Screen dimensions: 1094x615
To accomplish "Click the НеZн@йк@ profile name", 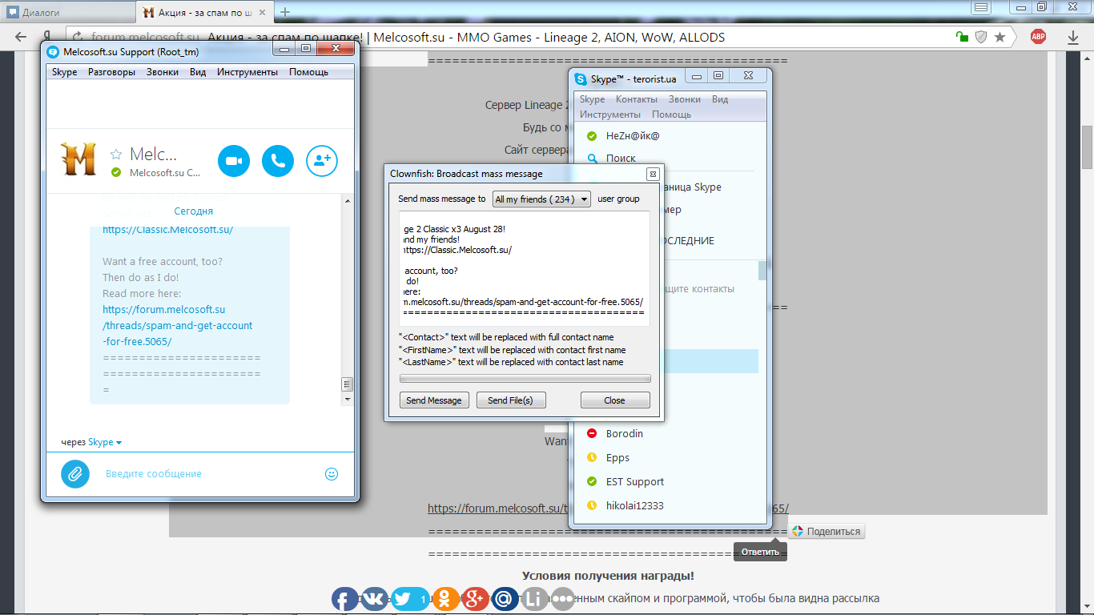I will point(633,136).
